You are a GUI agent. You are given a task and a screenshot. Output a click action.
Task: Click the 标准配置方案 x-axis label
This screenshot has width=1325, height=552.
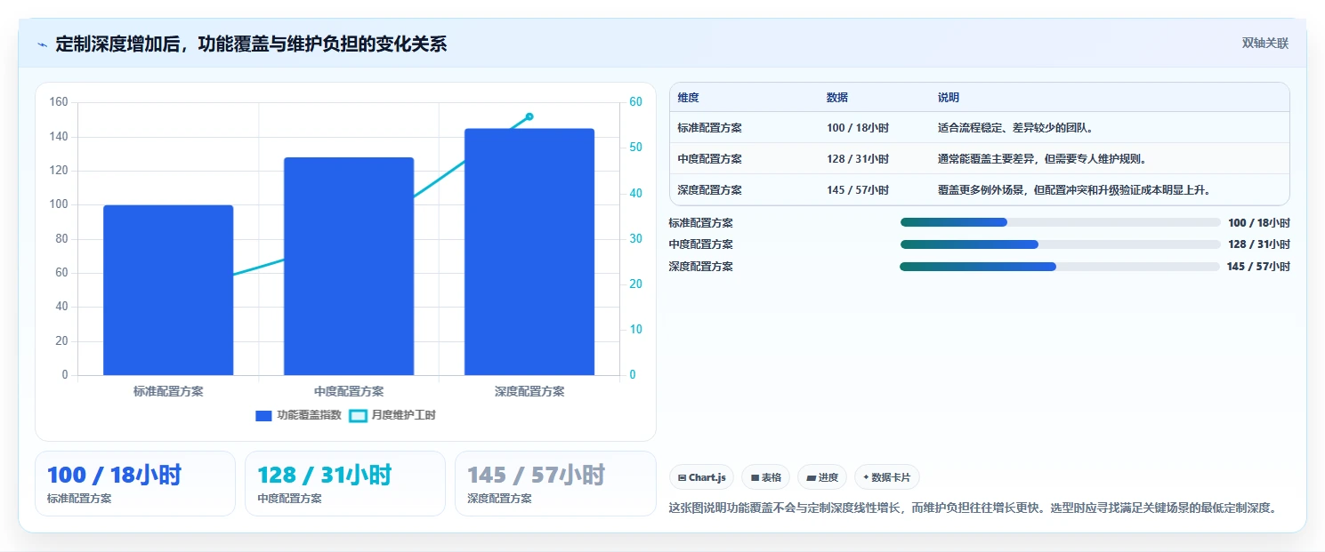(168, 391)
